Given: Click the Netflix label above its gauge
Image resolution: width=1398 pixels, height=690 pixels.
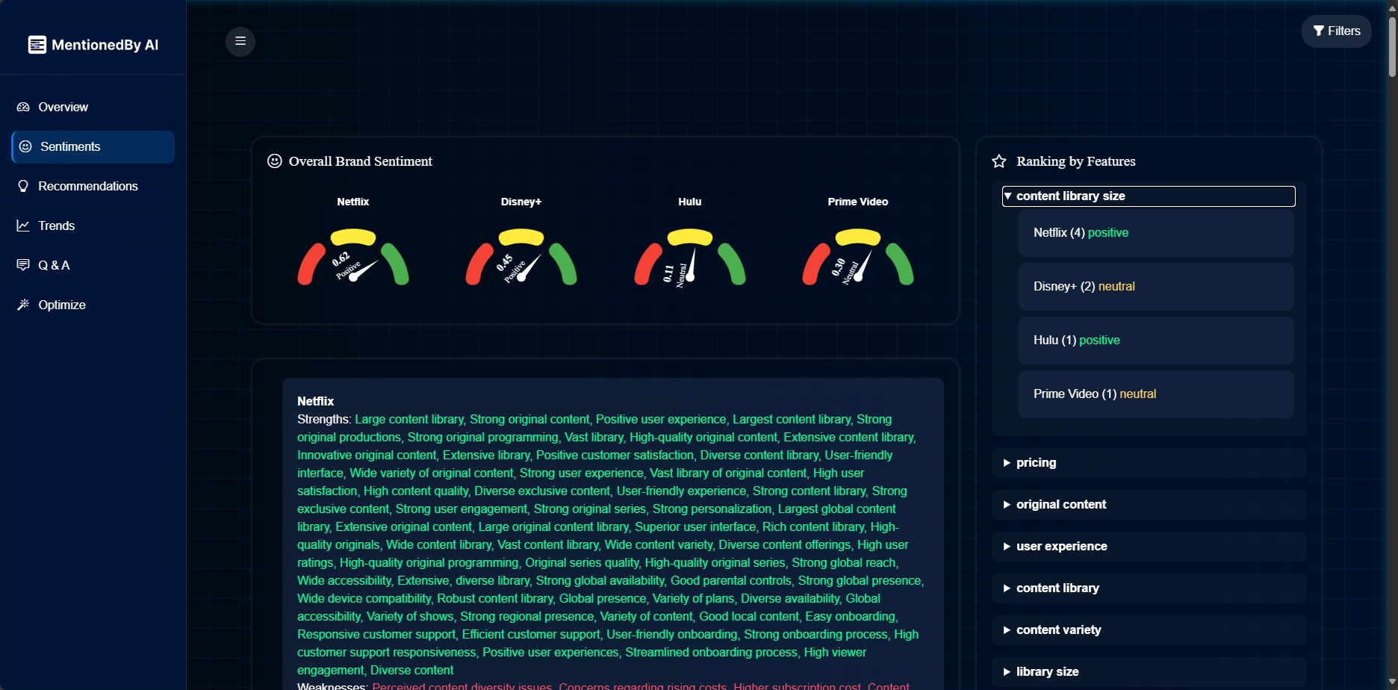Looking at the screenshot, I should [353, 202].
